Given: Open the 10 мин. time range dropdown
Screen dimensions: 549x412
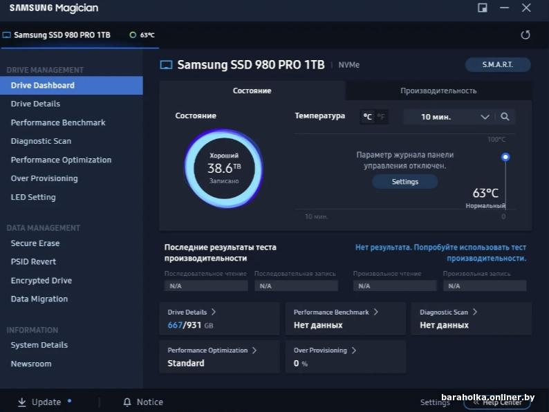Looking at the screenshot, I should 449,117.
